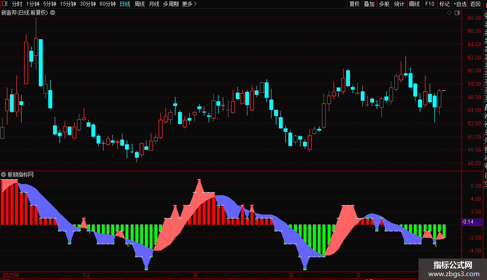487x280 pixels.
Task: Click the 新宙邦(日线.前复权) chart title
Action: point(25,13)
